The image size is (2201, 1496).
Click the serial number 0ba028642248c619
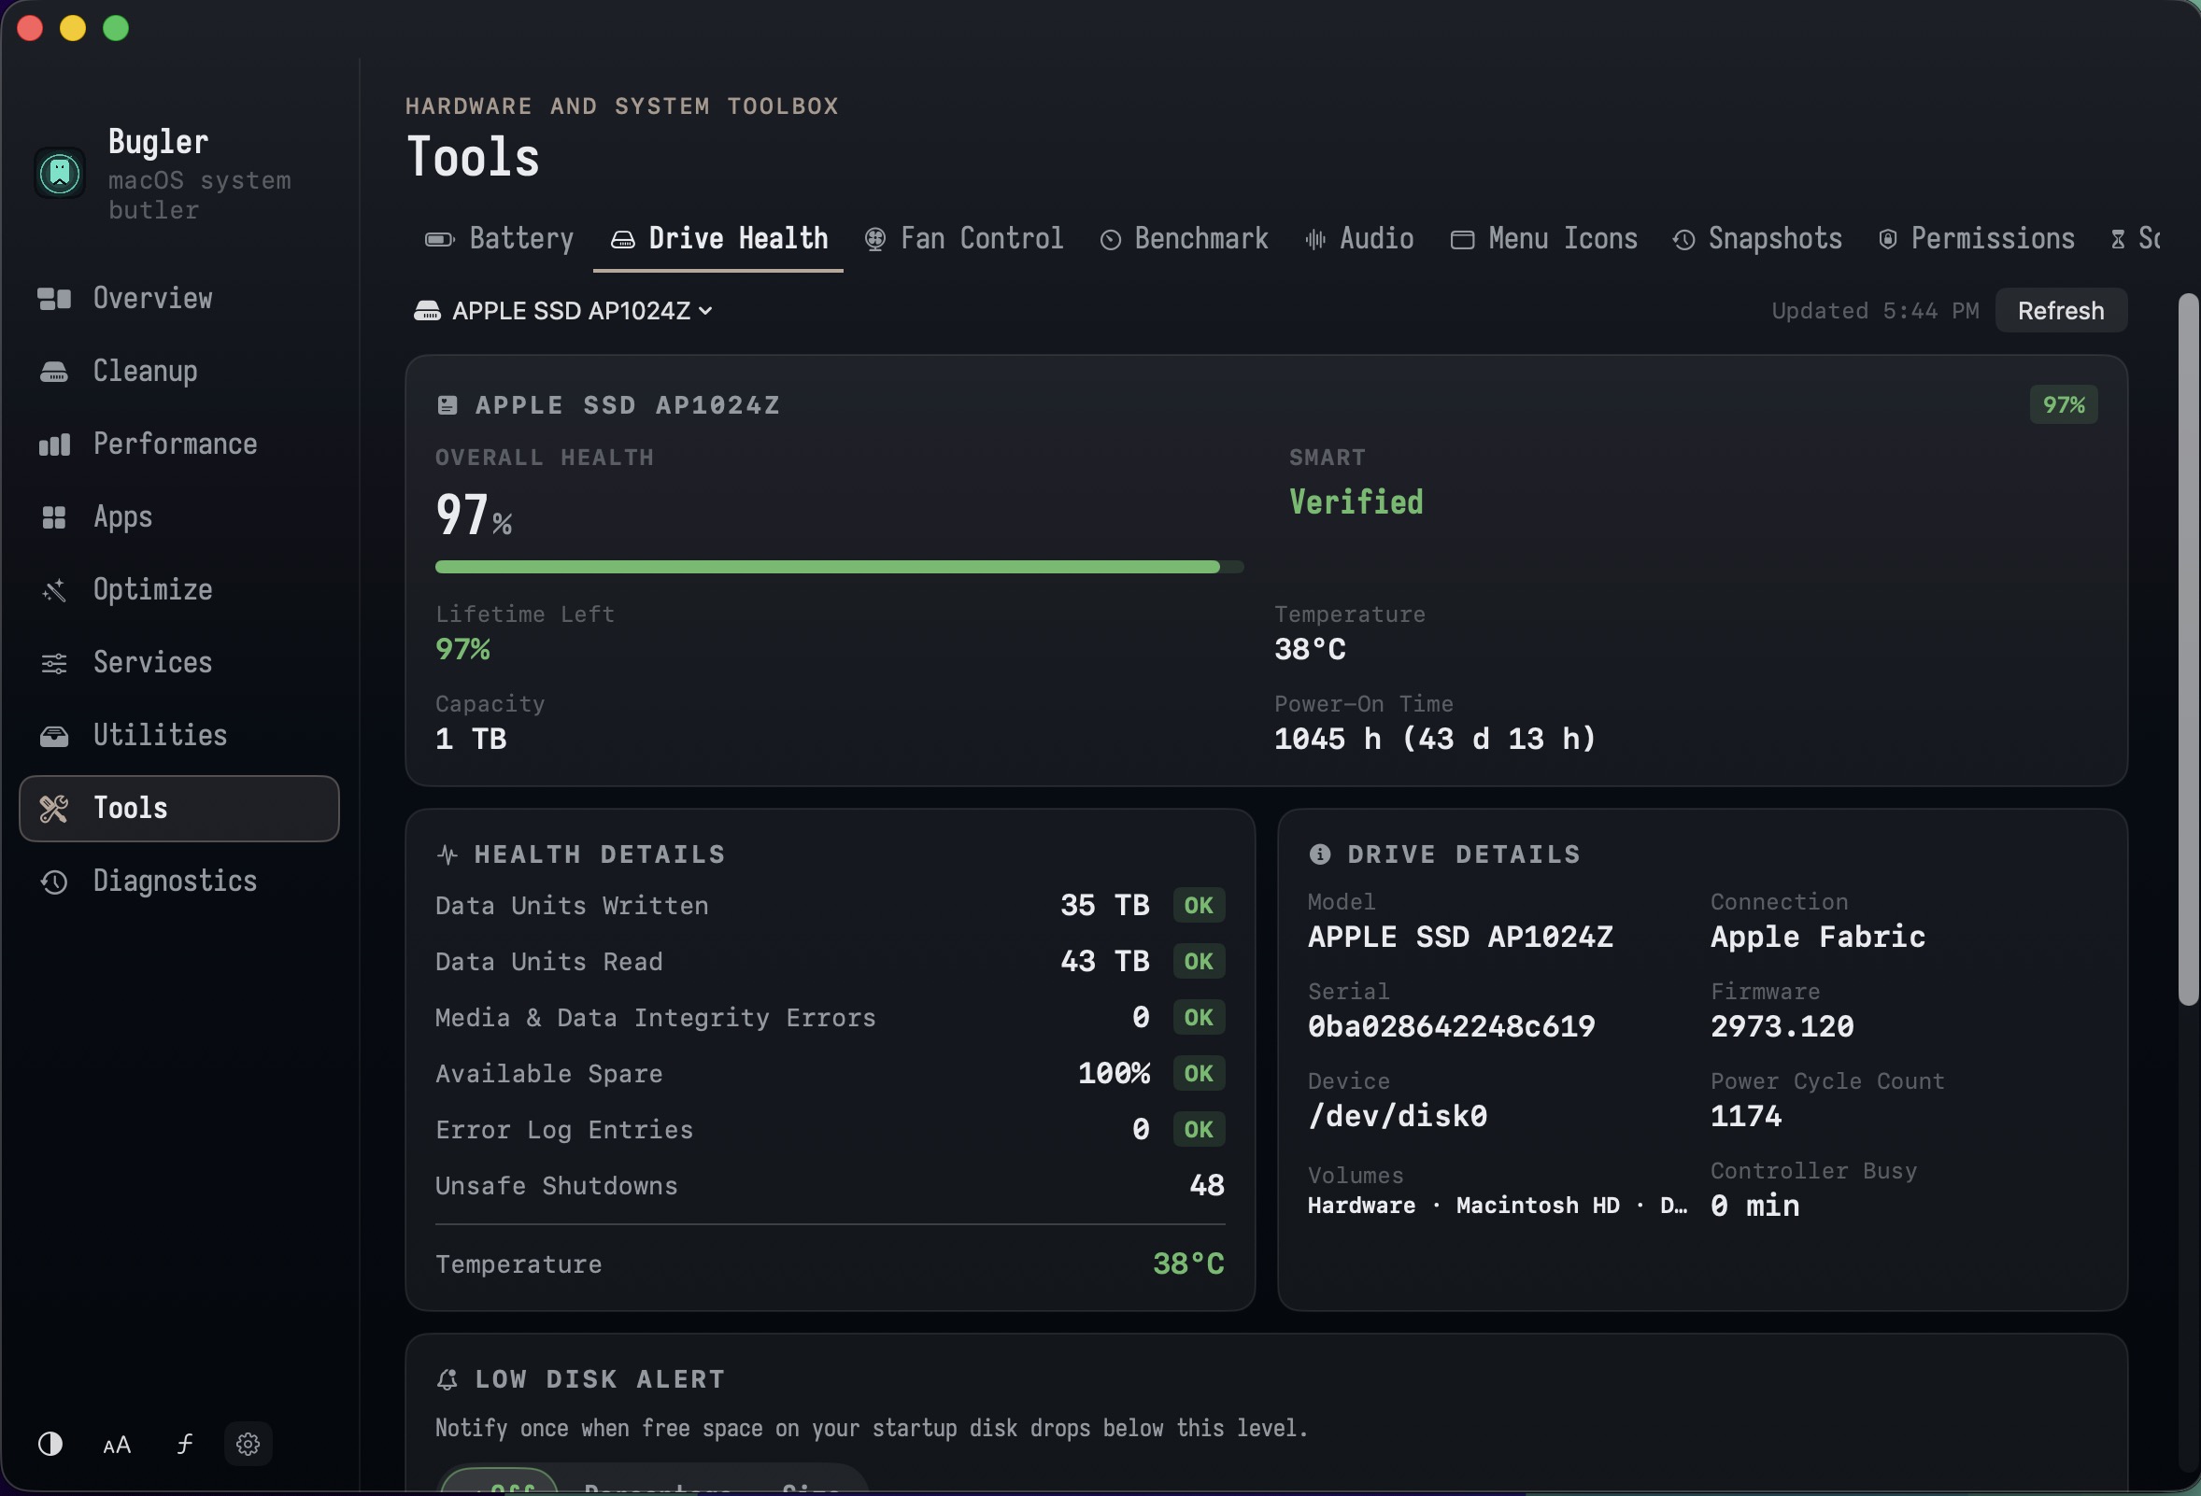tap(1451, 1026)
